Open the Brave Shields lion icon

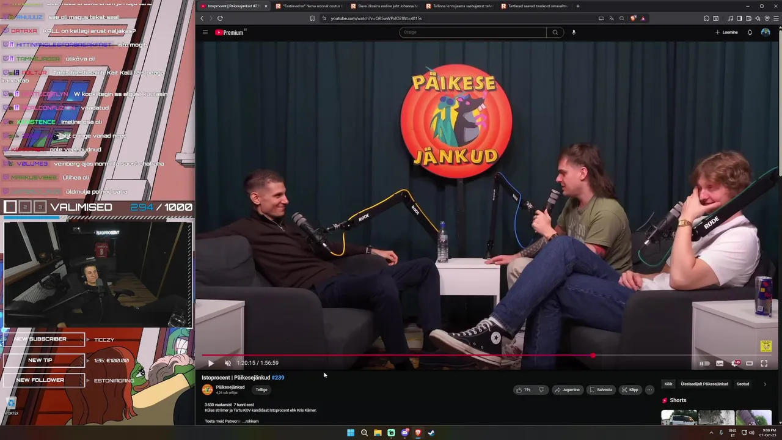[634, 18]
